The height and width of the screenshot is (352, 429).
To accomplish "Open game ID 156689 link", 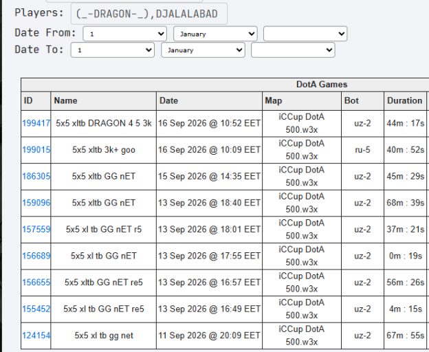I will [x=36, y=256].
